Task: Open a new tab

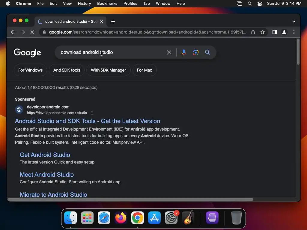Action: [x=113, y=22]
